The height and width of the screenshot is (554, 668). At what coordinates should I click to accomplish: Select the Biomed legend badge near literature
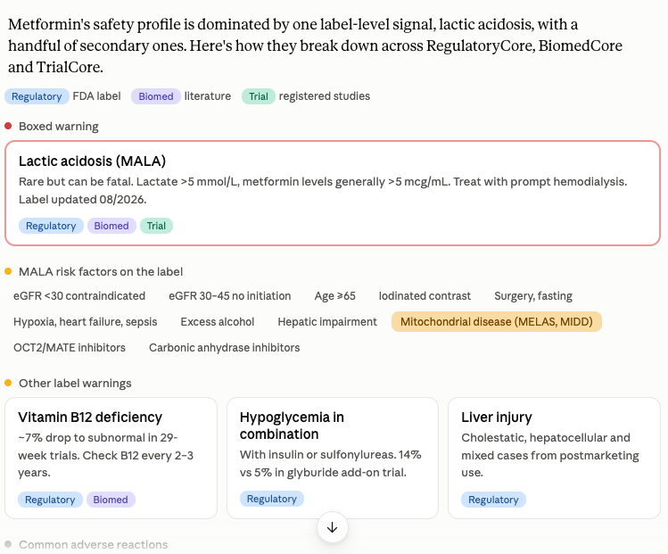(156, 96)
